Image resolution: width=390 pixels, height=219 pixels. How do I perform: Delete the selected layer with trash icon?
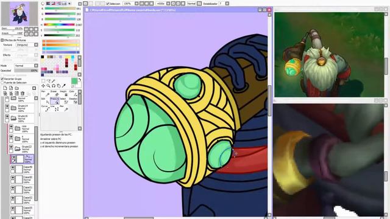coord(23,93)
